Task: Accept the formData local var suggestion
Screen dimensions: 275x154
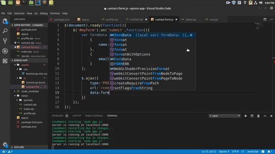Action: click(x=153, y=35)
